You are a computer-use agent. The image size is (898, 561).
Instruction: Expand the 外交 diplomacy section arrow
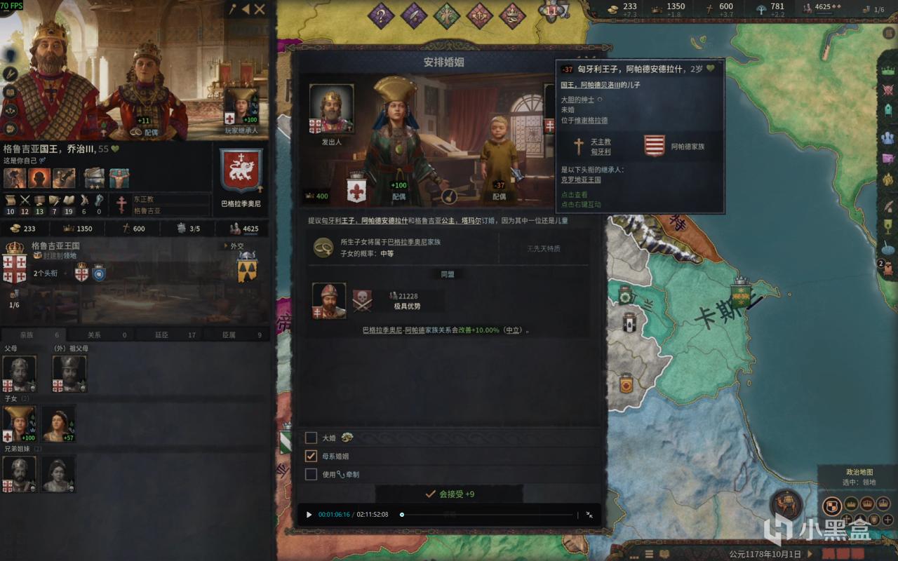[224, 246]
